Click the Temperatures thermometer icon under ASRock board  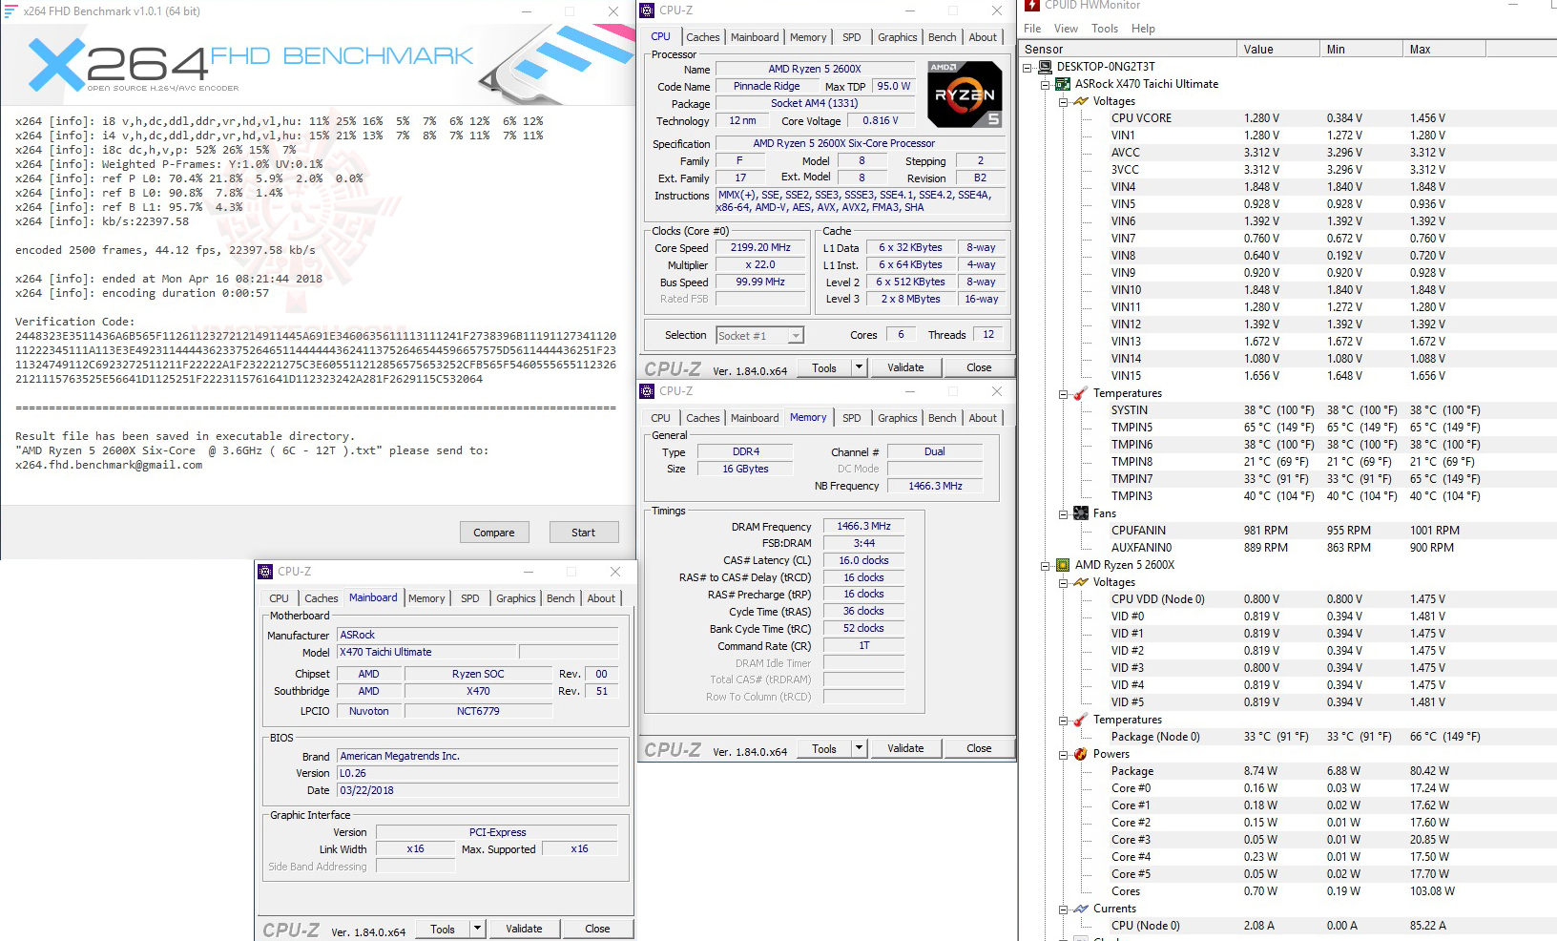1081,393
